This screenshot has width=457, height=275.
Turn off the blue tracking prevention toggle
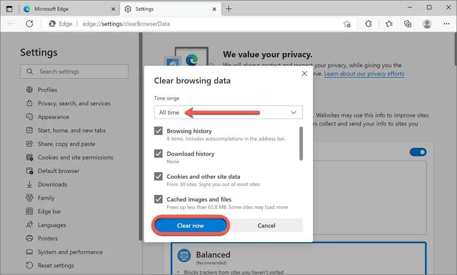pos(418,152)
